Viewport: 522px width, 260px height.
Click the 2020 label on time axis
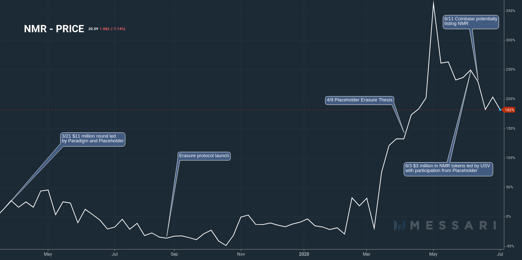point(304,254)
